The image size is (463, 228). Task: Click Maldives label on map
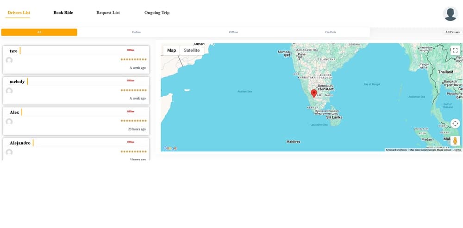(293, 142)
